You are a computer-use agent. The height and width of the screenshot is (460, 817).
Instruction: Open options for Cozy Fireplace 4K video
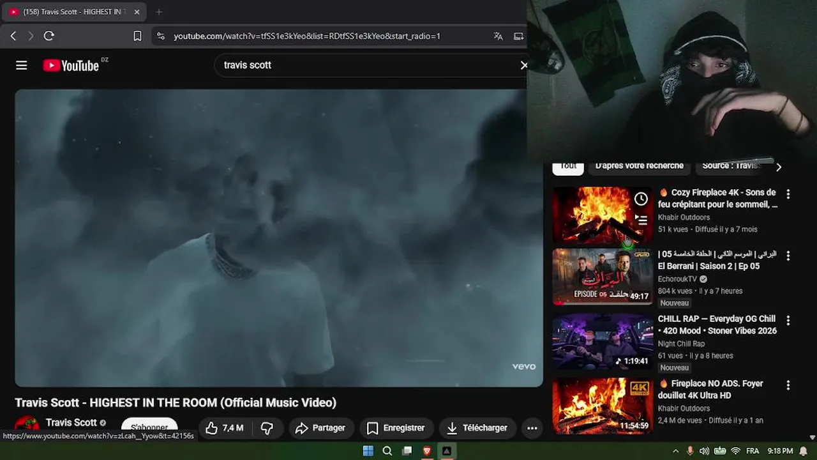[788, 194]
